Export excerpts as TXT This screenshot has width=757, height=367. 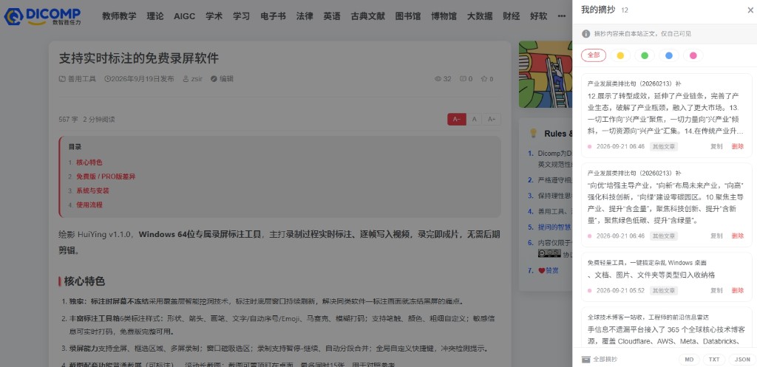[714, 360]
